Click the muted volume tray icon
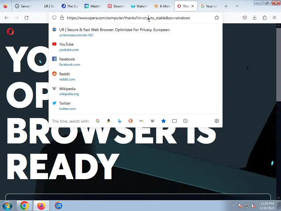Image resolution: width=281 pixels, height=211 pixels. click(x=253, y=206)
